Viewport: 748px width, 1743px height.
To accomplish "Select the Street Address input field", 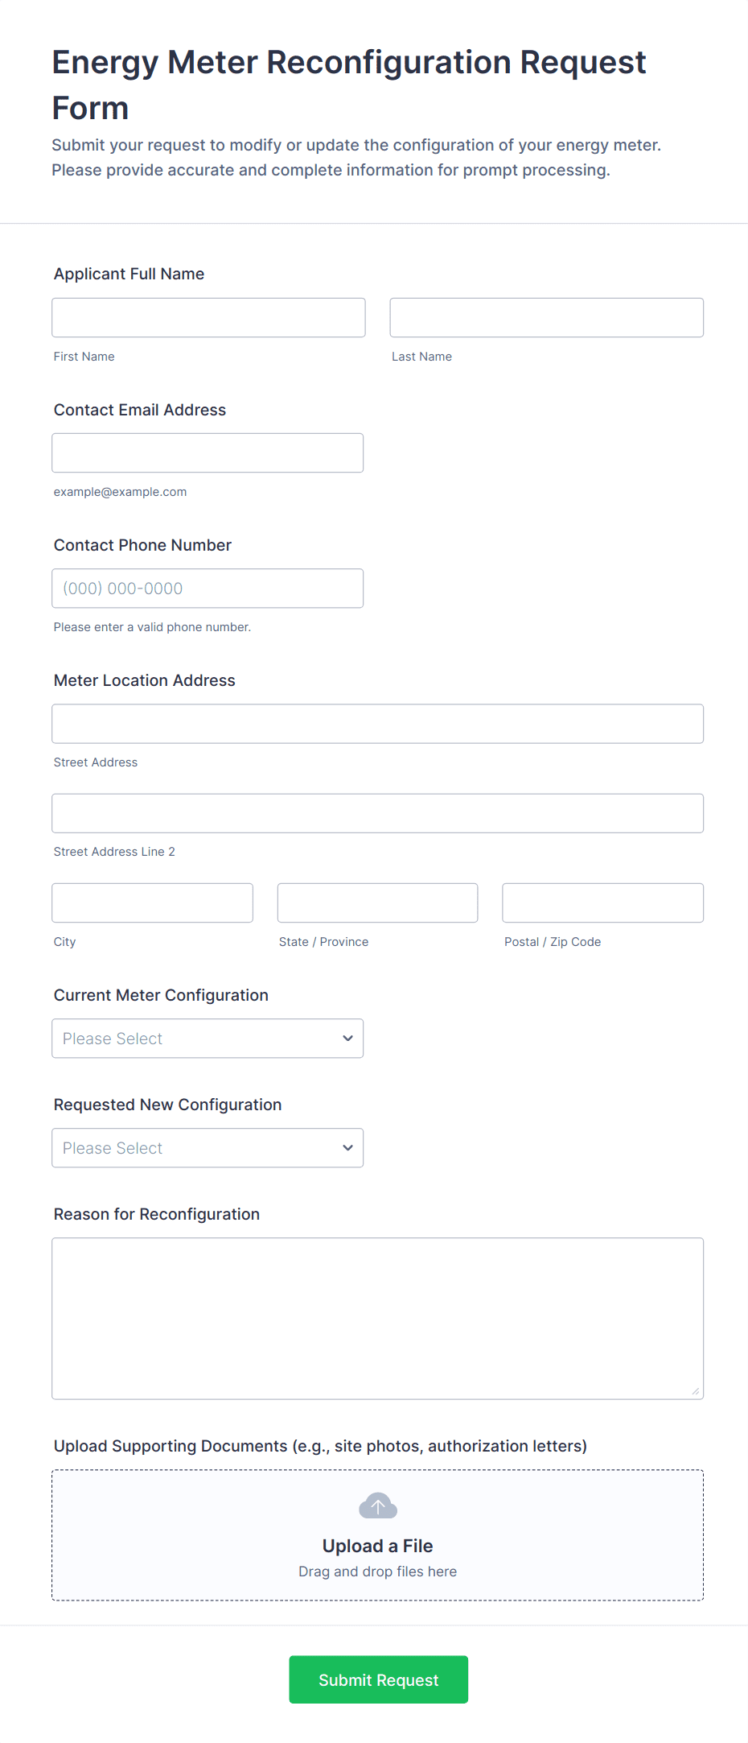I will 377,724.
